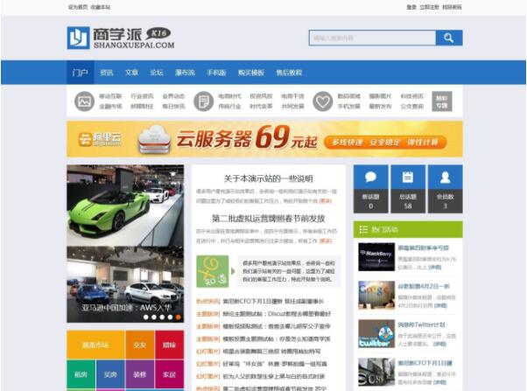This screenshot has height=391, width=527.
Task: Click the gray document category icon
Action: click(204, 101)
